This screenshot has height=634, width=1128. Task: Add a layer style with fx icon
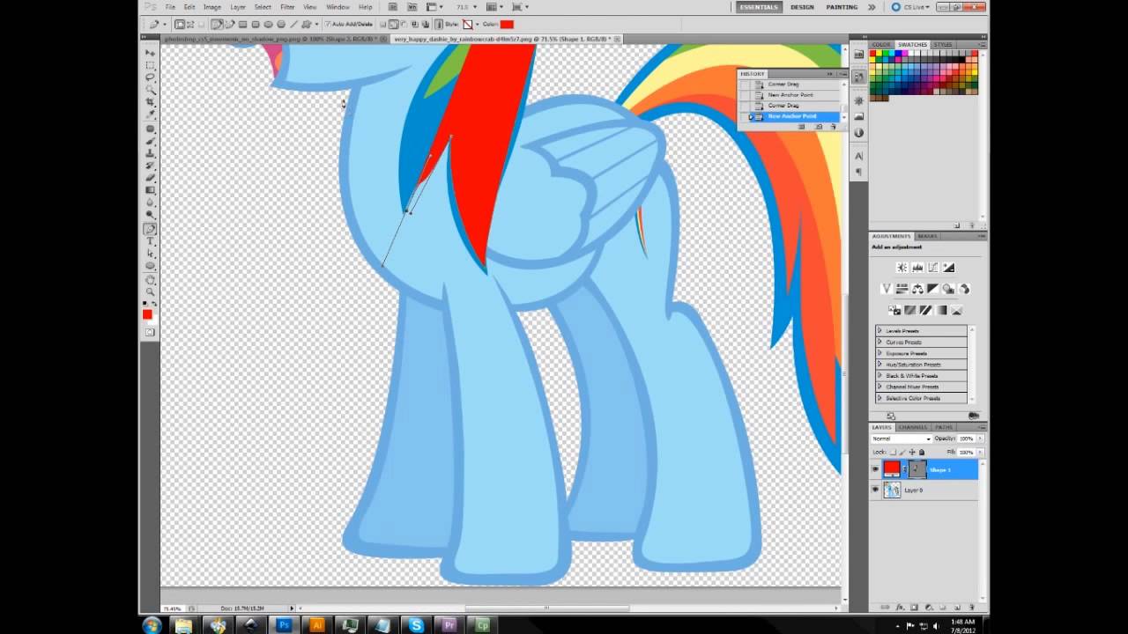(899, 608)
